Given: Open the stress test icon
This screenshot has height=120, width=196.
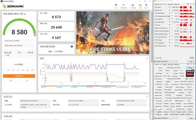Looking at the screenshot, I should [133, 5].
